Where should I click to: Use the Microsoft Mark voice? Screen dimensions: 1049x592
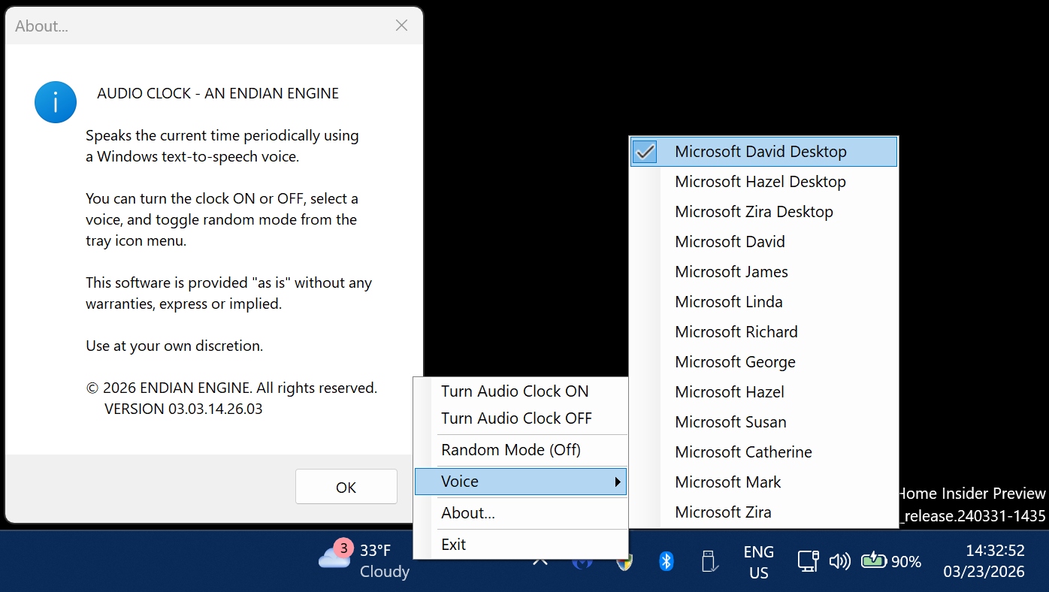click(763, 482)
